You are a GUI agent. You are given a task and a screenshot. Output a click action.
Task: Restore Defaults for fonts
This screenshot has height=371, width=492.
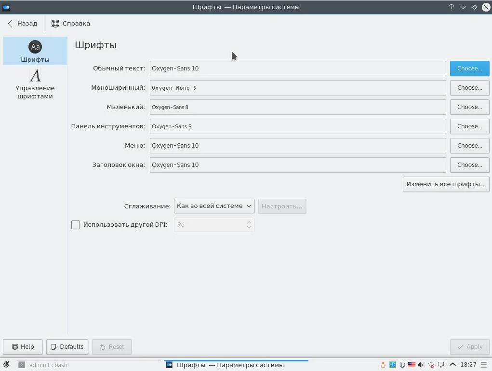(x=67, y=347)
